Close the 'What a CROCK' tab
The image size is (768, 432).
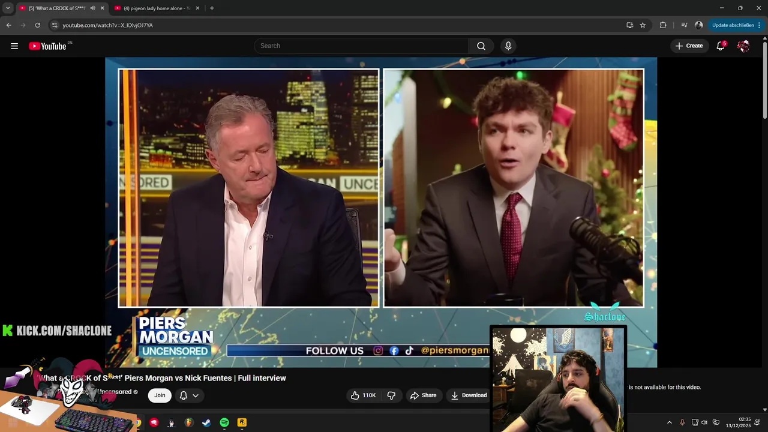pos(102,8)
